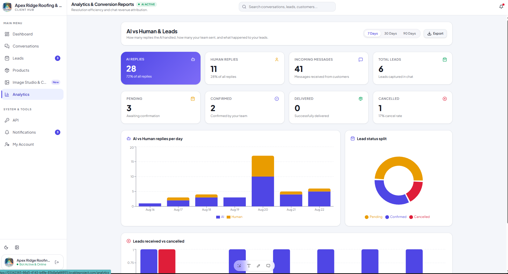This screenshot has height=274, width=508.
Task: Click the Export button
Action: (435, 34)
